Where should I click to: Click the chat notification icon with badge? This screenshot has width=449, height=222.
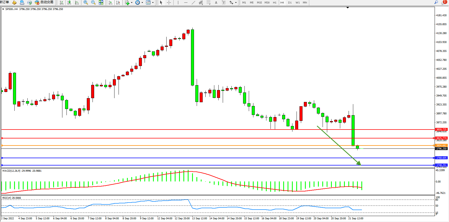[x=444, y=2]
